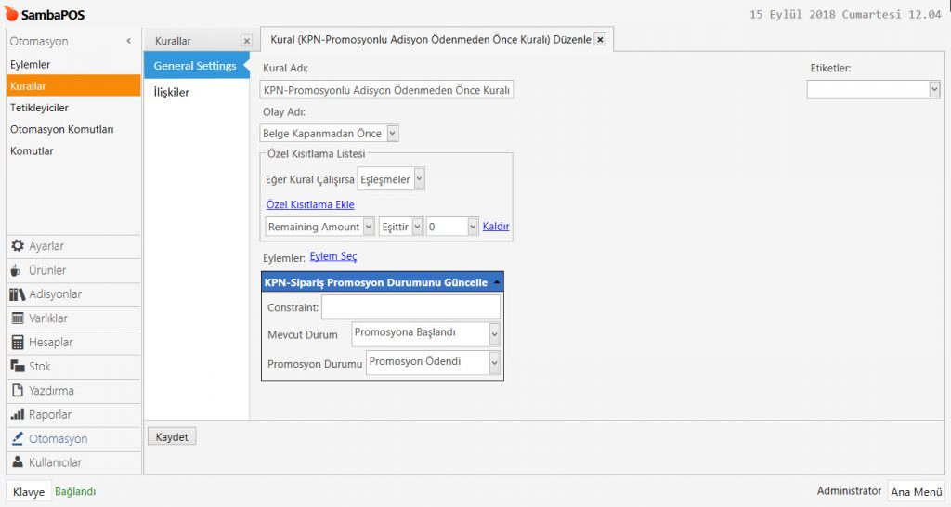
Task: Click the Stok boxes icon
Action: click(17, 367)
